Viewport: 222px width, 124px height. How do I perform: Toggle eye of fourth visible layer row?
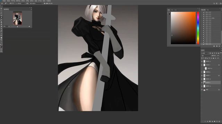point(202,72)
